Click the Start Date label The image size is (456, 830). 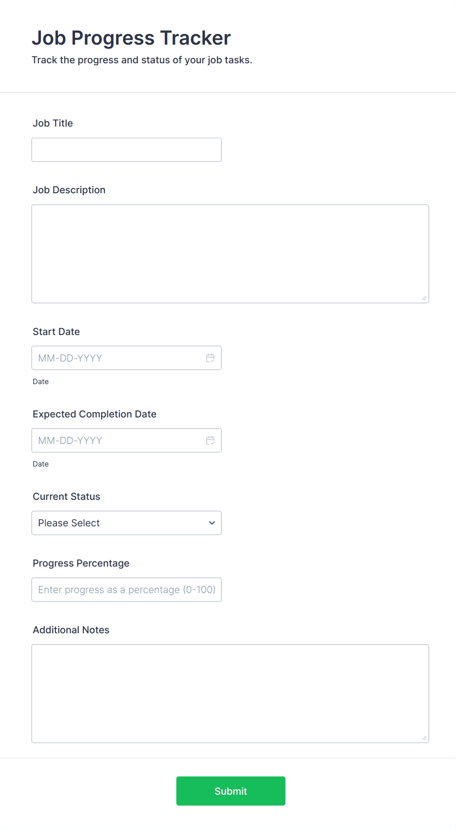click(x=56, y=332)
